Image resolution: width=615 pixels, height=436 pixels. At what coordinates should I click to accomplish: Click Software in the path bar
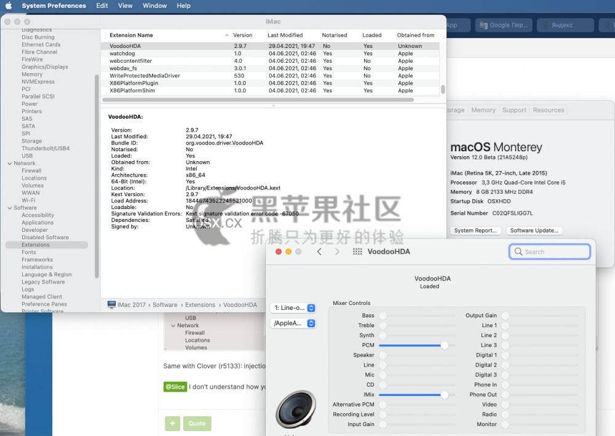pyautogui.click(x=165, y=304)
